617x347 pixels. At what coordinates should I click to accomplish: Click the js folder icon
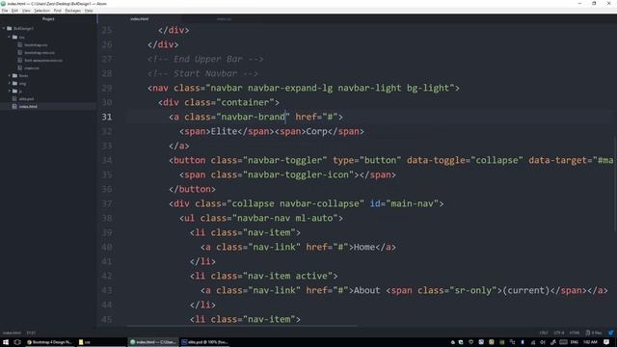[x=15, y=91]
